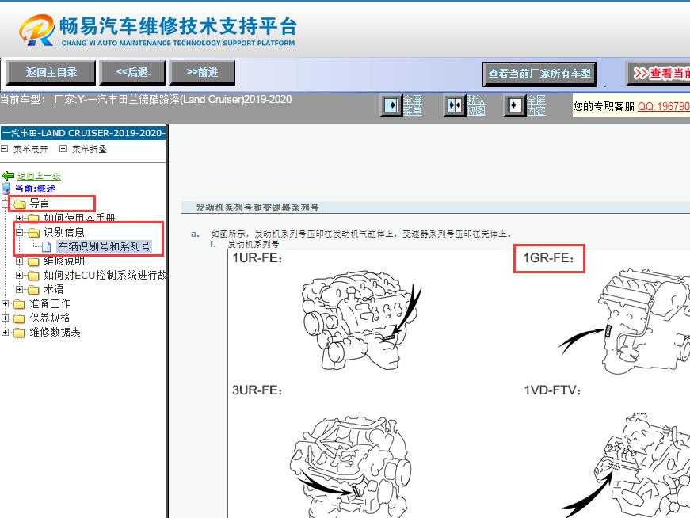Expand the 保养规格 node
690x518 pixels.
tap(5, 318)
